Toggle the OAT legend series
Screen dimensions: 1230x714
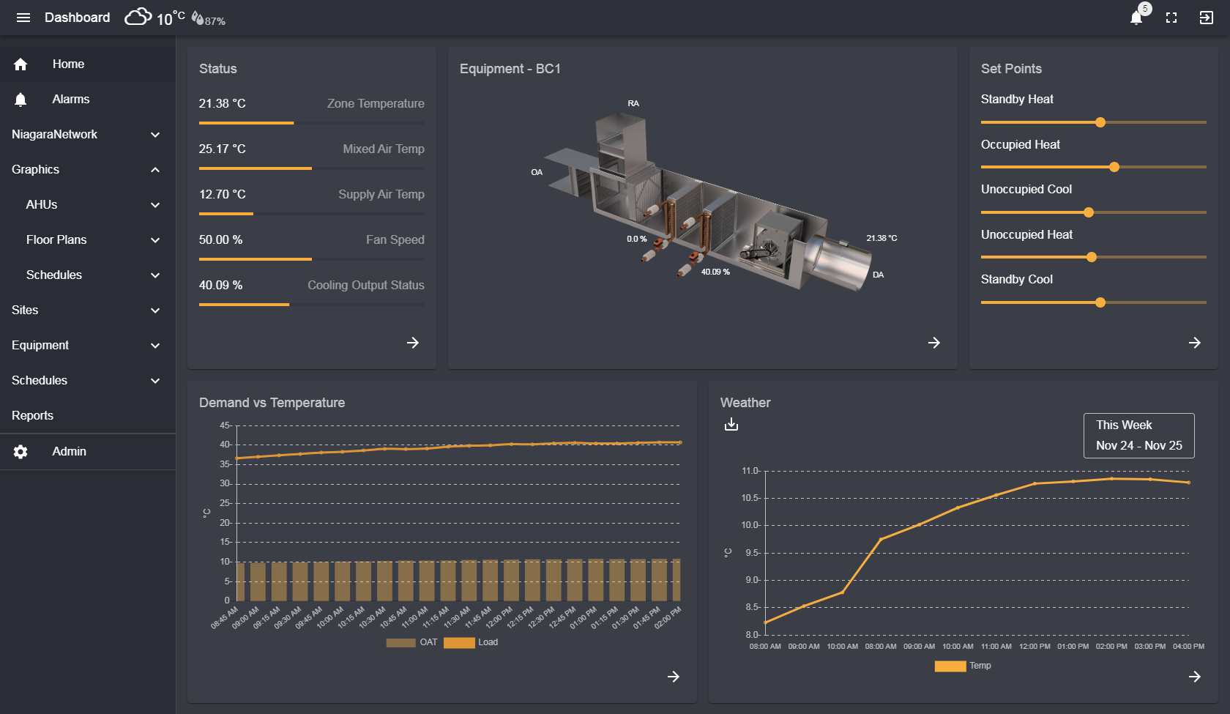(x=411, y=642)
